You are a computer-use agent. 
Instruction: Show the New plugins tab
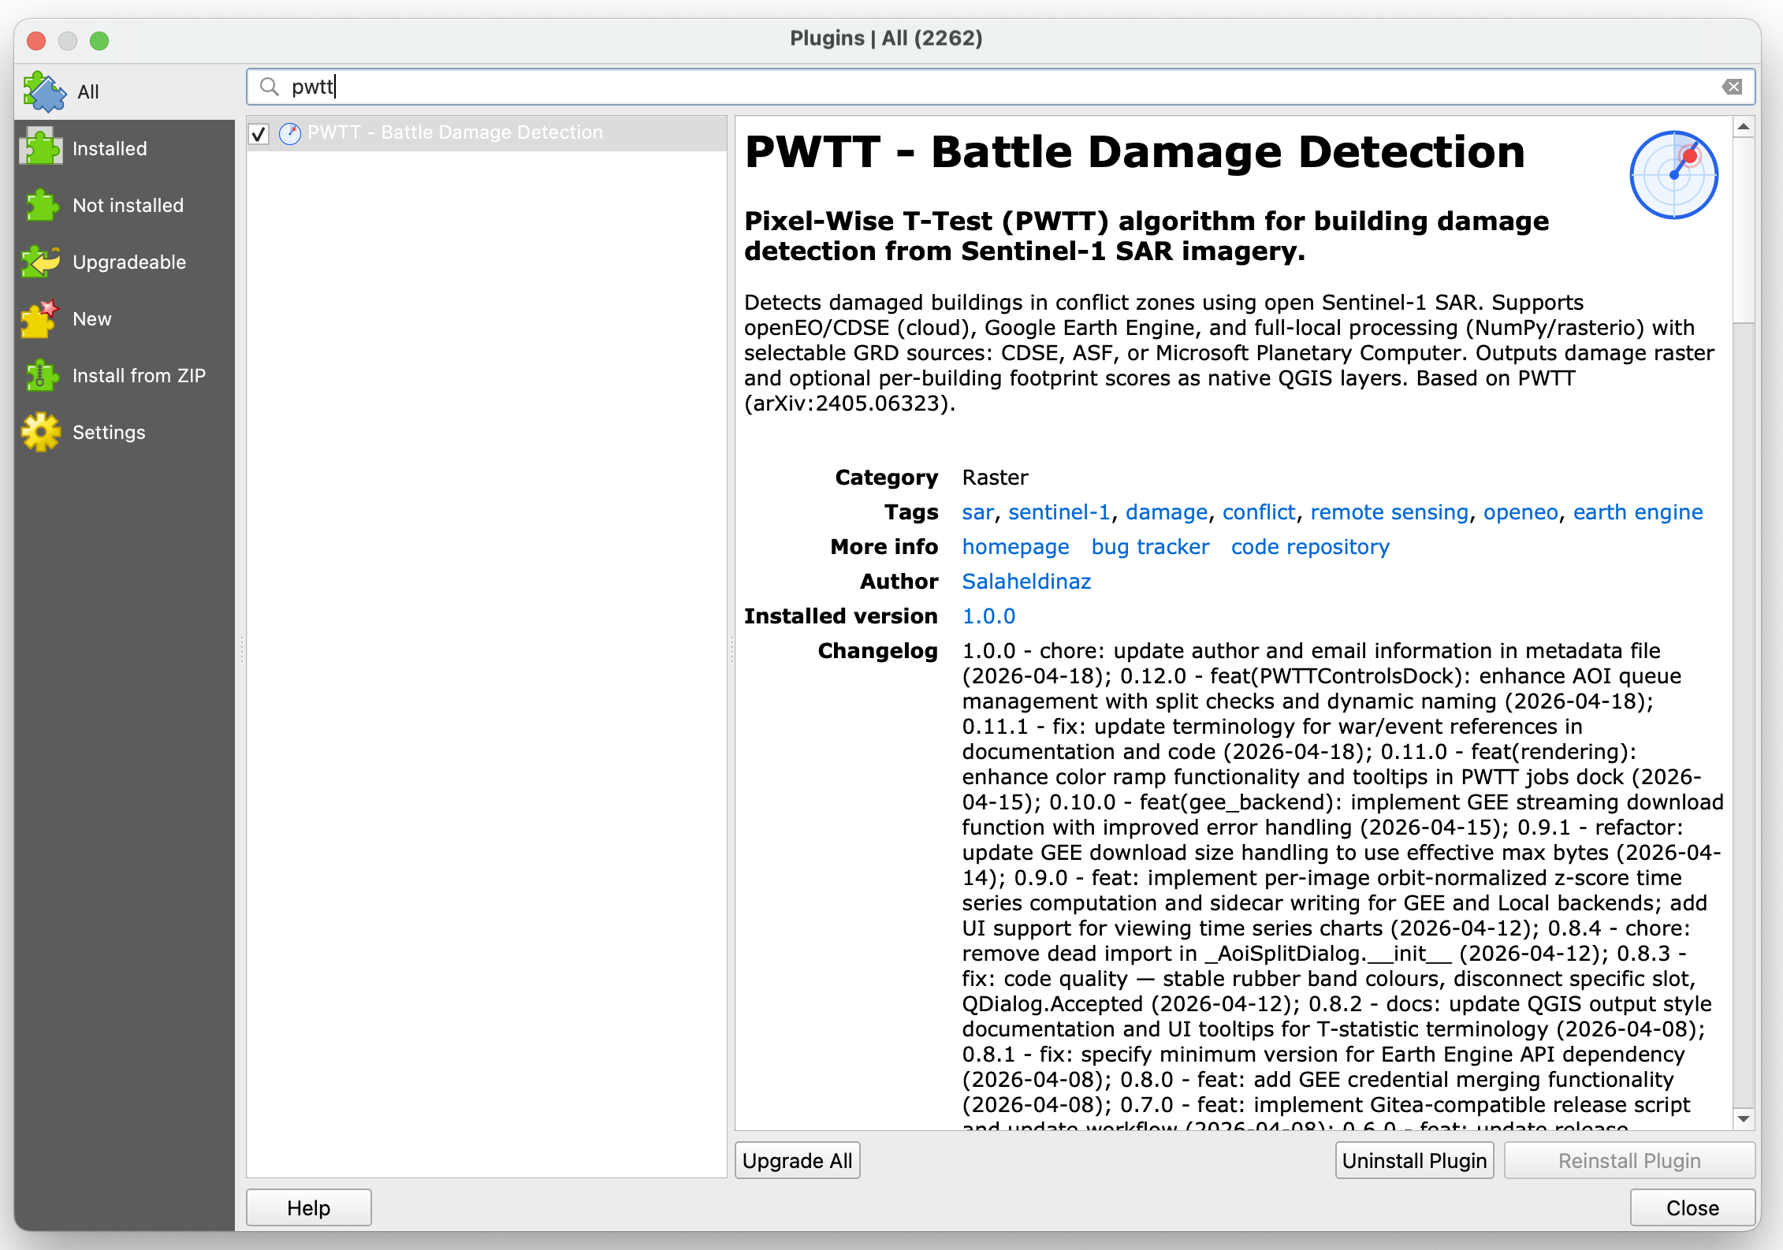point(125,318)
